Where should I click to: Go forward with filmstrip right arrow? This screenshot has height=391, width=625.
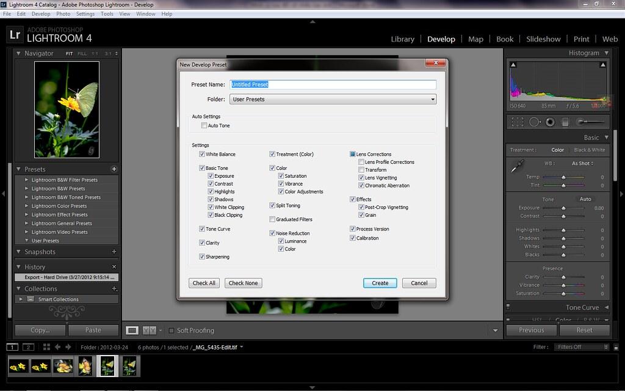[x=68, y=347]
